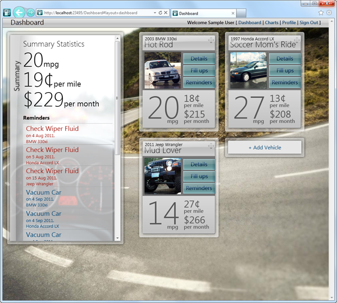This screenshot has width=337, height=303.
Task: Select the Dashboard browser tab
Action: point(203,13)
